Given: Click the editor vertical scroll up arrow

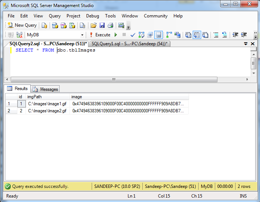Looking at the screenshot, I should (x=254, y=54).
